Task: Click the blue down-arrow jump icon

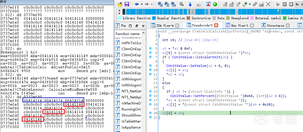Action: pyautogui.click(x=190, y=4)
